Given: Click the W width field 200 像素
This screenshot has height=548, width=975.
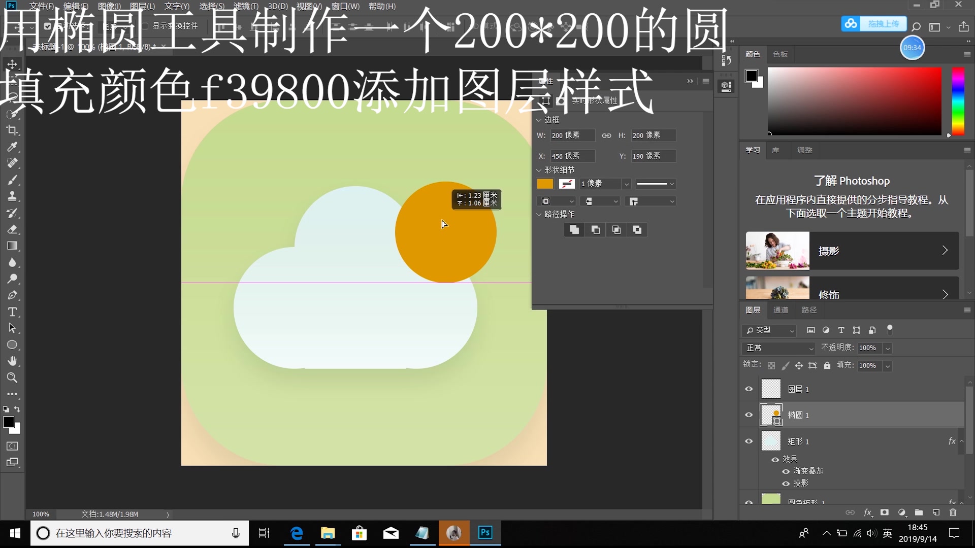Looking at the screenshot, I should point(573,135).
